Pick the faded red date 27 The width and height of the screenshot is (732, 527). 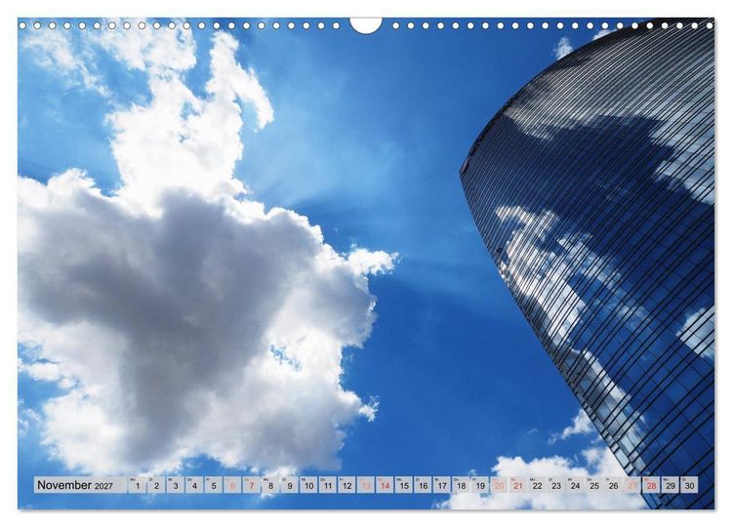tap(632, 485)
